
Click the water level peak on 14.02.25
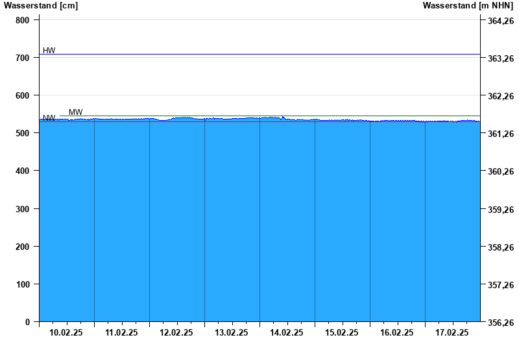[x=282, y=117]
